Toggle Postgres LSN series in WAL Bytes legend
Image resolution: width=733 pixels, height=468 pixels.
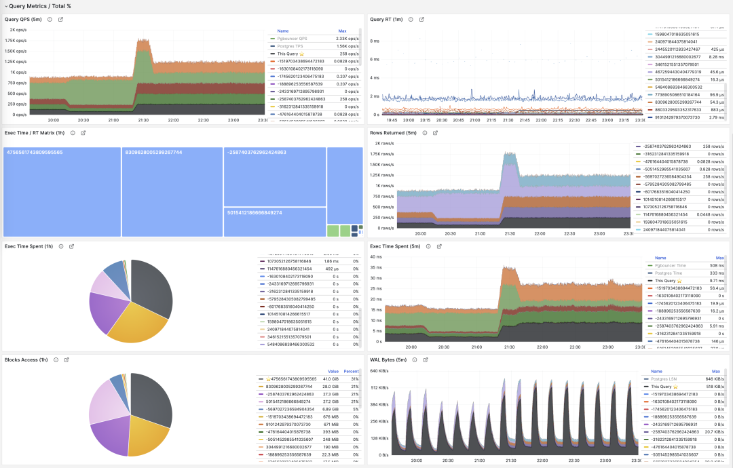pyautogui.click(x=664, y=379)
